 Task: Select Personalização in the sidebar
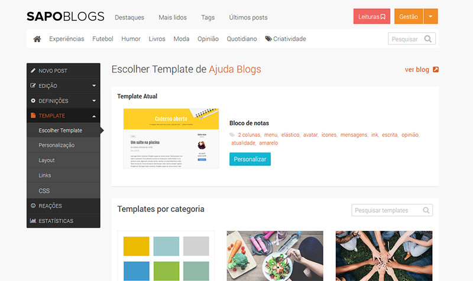tap(57, 145)
